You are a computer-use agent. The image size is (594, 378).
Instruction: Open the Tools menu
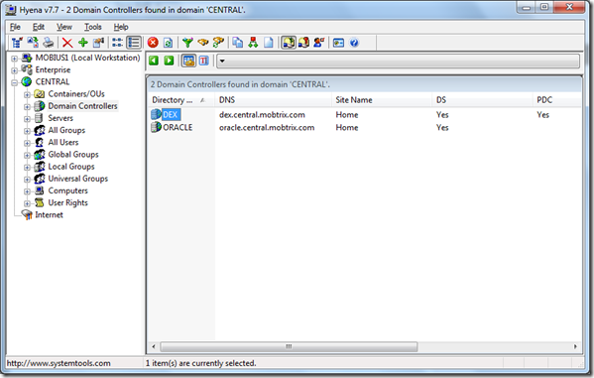point(93,27)
